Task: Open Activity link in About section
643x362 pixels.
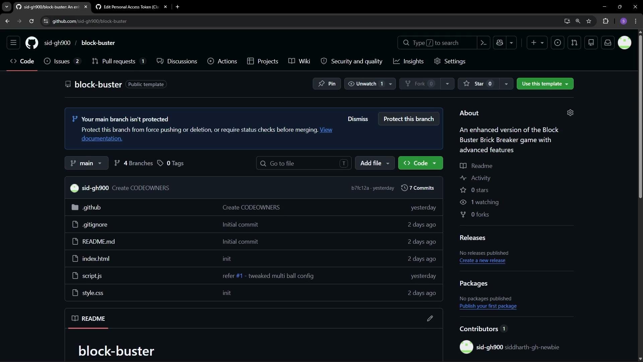Action: [x=481, y=178]
